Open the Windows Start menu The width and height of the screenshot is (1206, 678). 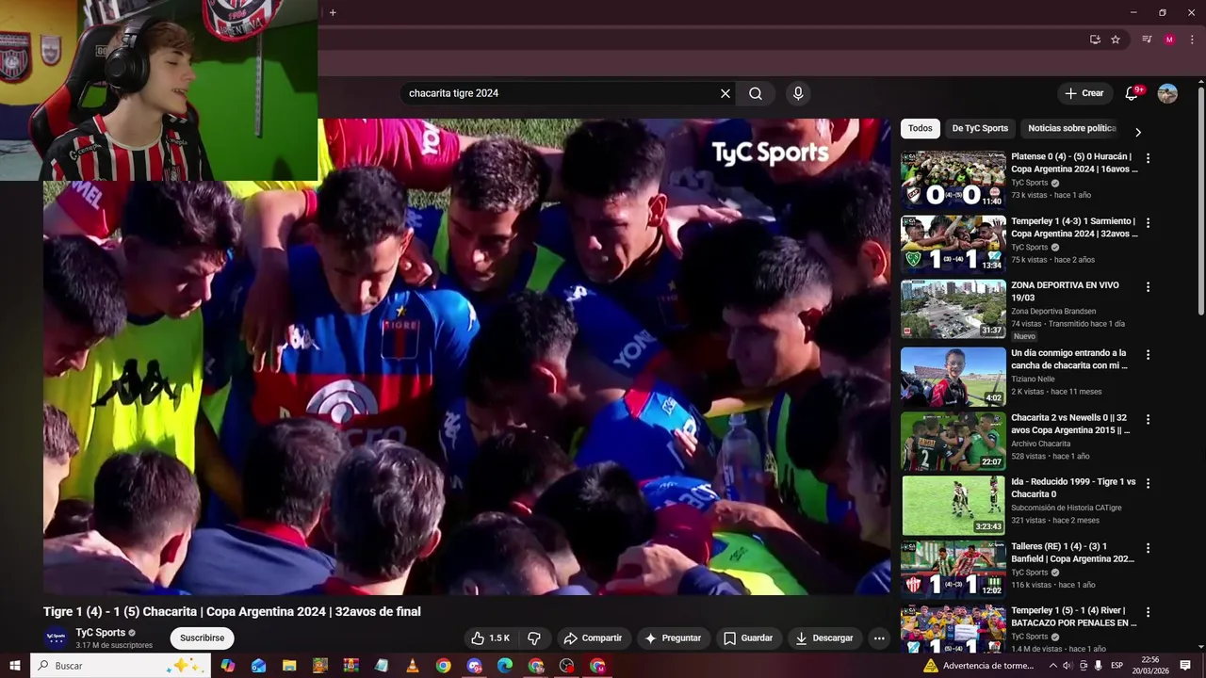pyautogui.click(x=14, y=666)
